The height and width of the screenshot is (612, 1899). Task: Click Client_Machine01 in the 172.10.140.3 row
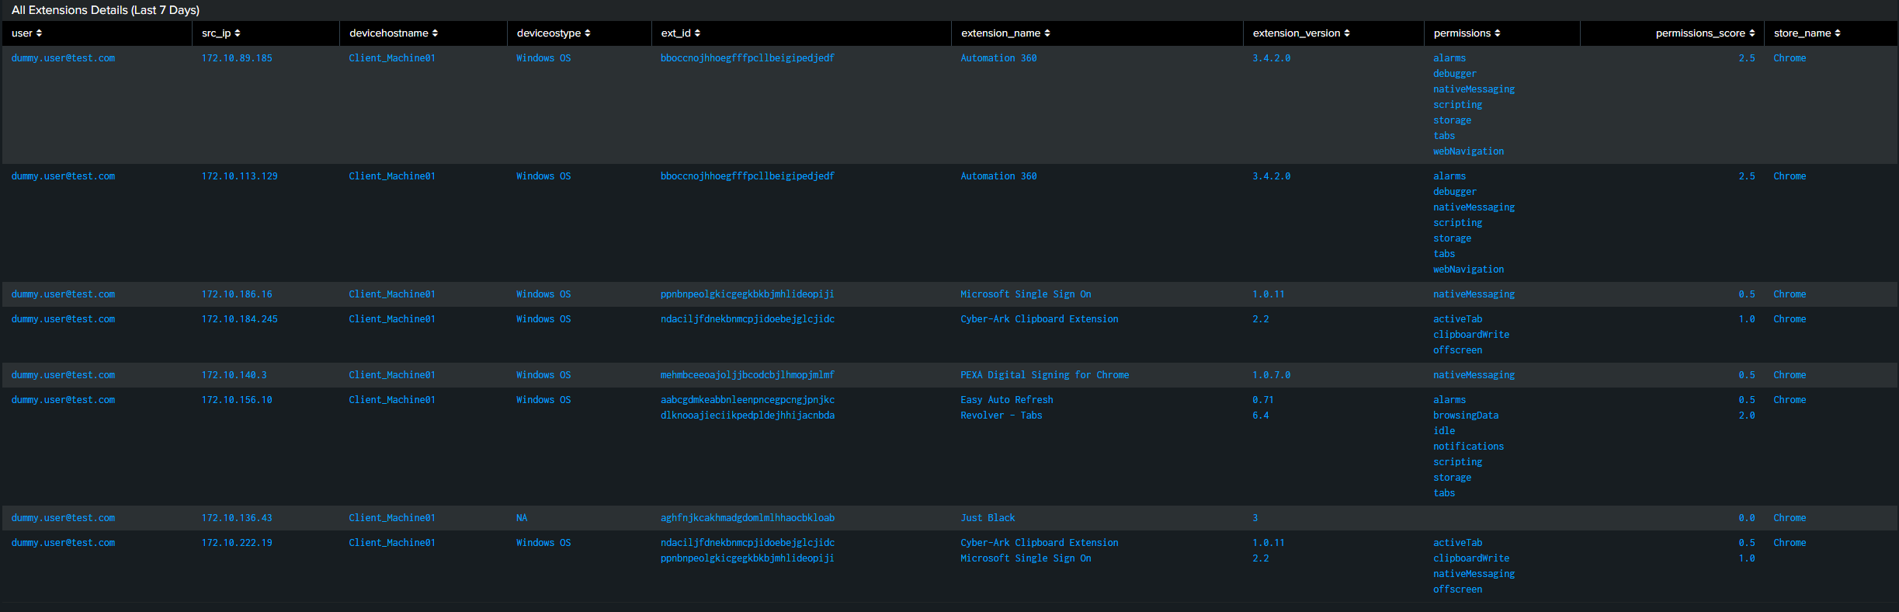pyautogui.click(x=392, y=375)
